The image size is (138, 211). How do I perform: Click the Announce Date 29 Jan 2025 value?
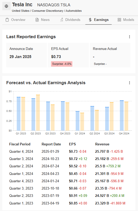pyautogui.click(x=20, y=57)
